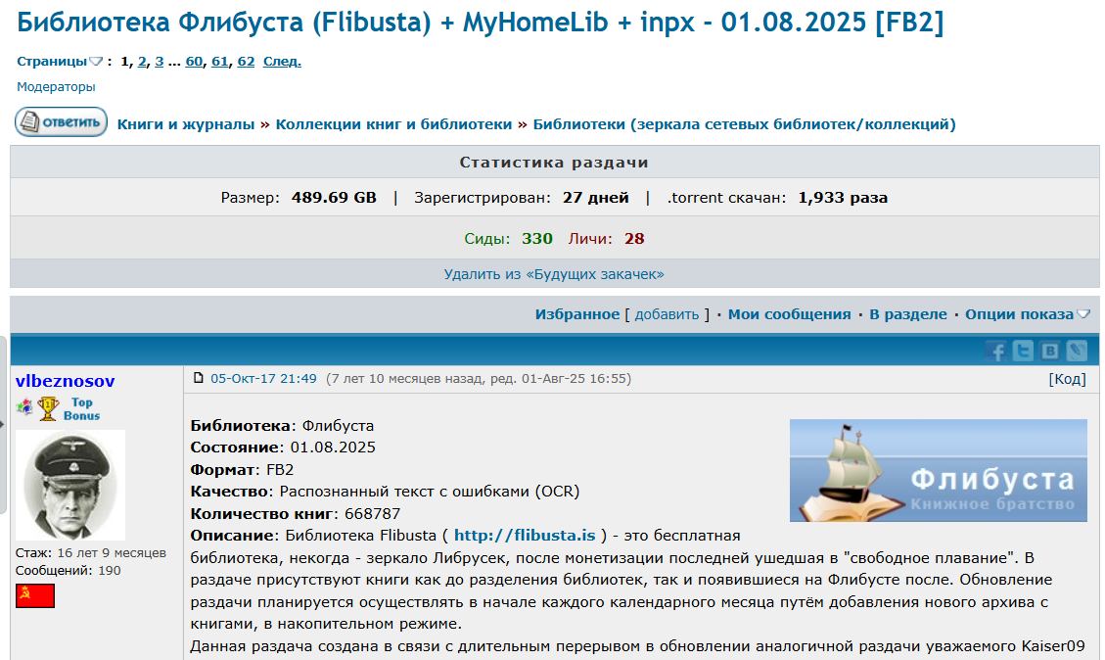Click the 1,933 раза download count
1105x660 pixels.
point(843,198)
